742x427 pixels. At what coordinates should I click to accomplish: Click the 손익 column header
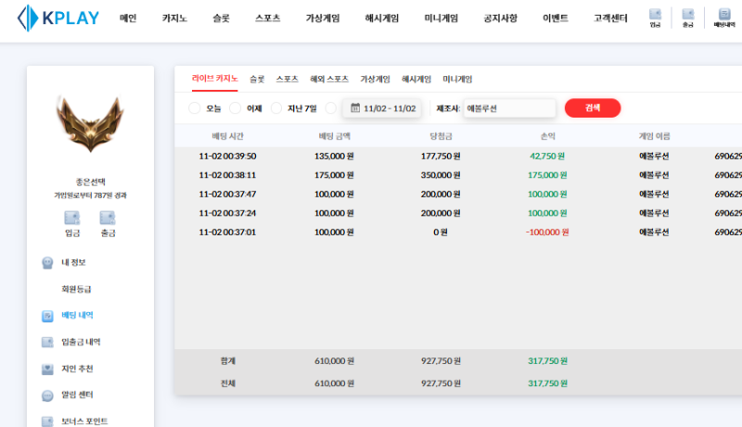[547, 136]
